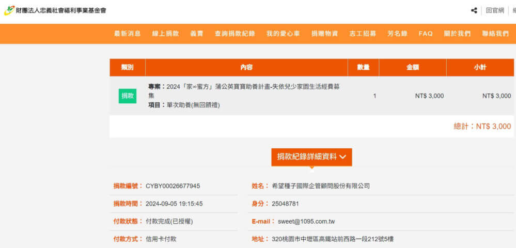
Task: Open 最新消息 menu item
Action: [x=128, y=34]
